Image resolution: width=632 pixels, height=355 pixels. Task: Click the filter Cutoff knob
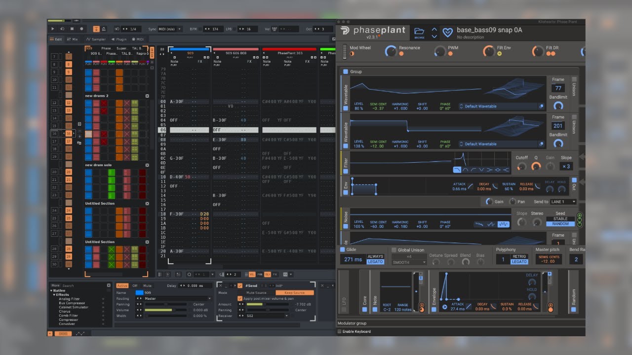tap(521, 167)
